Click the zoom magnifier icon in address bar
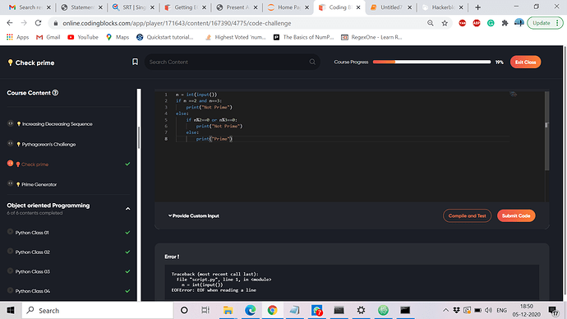Viewport: 567px width, 319px height. click(x=431, y=23)
